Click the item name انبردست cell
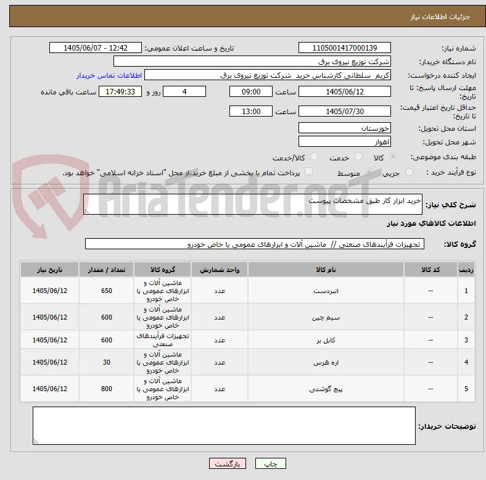This screenshot has width=486, height=480. [x=326, y=291]
